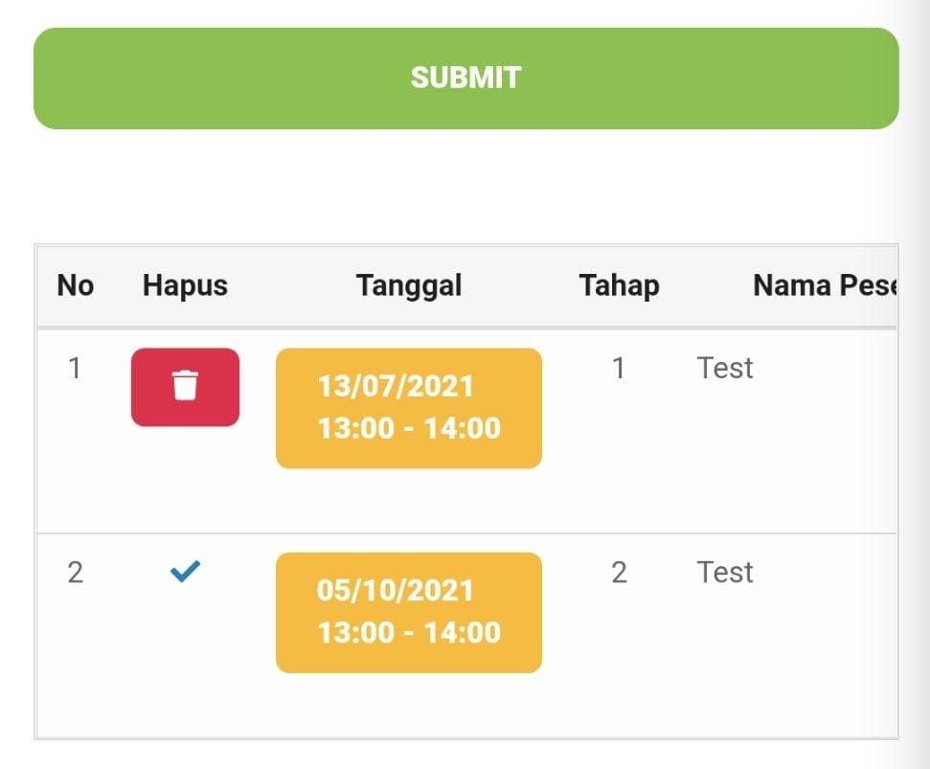Click the Tahap column header

pos(619,285)
